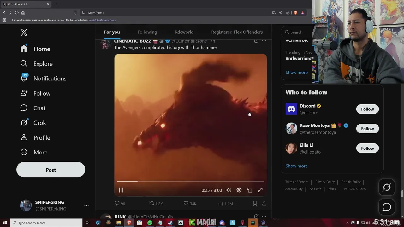The image size is (404, 227).
Task: Enter fullscreen on the video
Action: pos(260,190)
